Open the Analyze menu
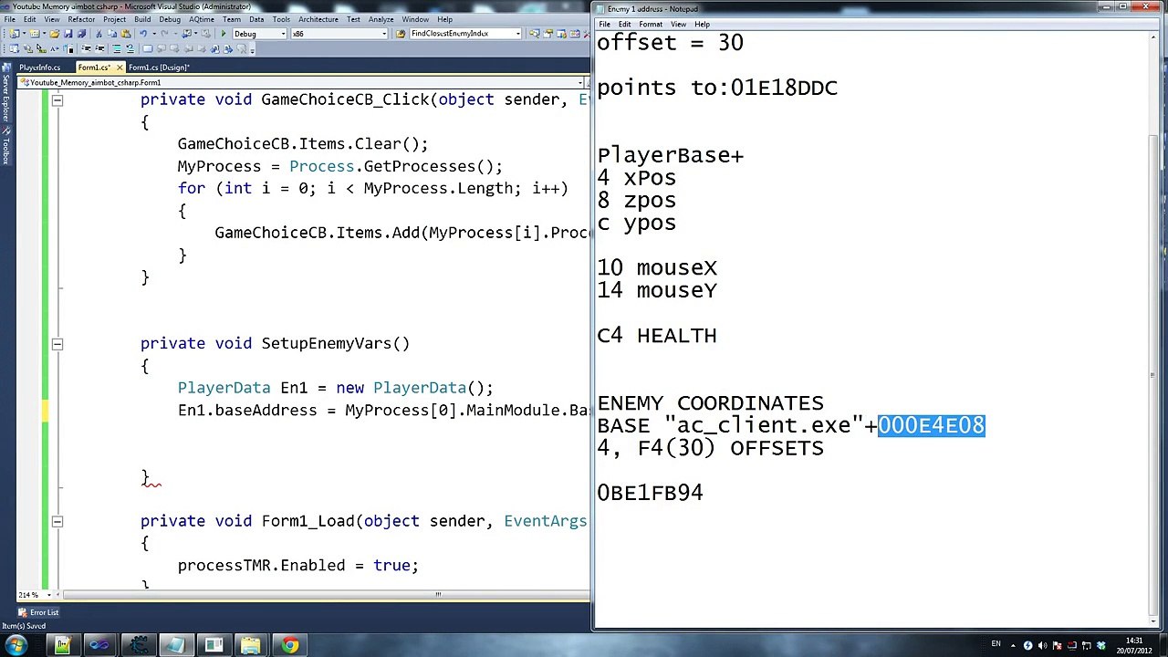The image size is (1168, 657). point(381,19)
